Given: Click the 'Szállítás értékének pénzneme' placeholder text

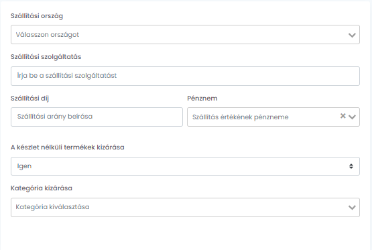Looking at the screenshot, I should 241,117.
